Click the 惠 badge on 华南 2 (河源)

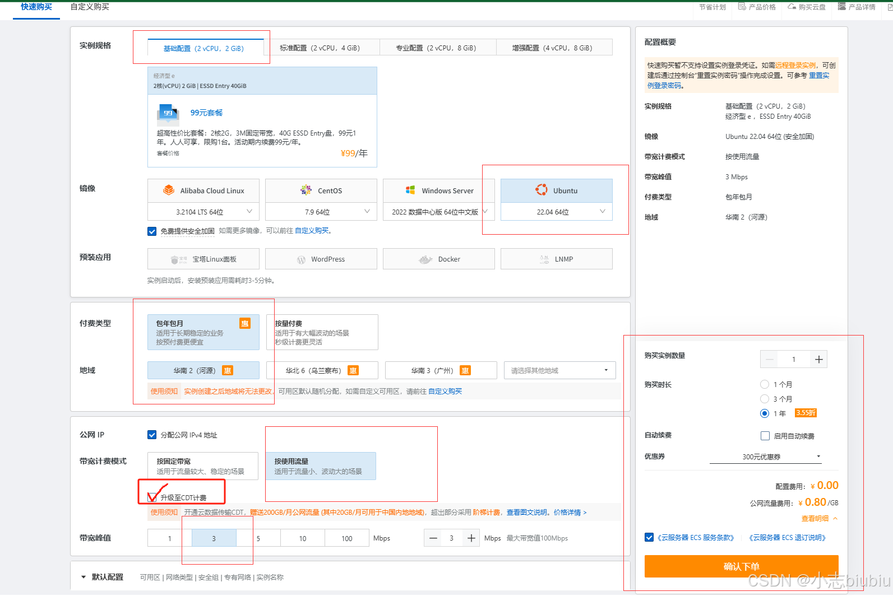(x=228, y=371)
